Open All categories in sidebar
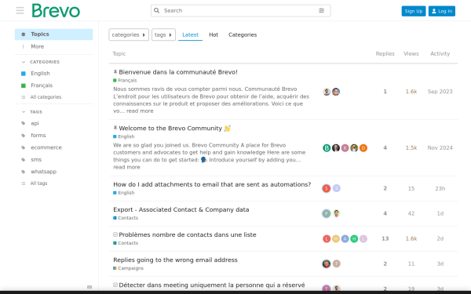This screenshot has height=294, width=471. click(x=46, y=97)
